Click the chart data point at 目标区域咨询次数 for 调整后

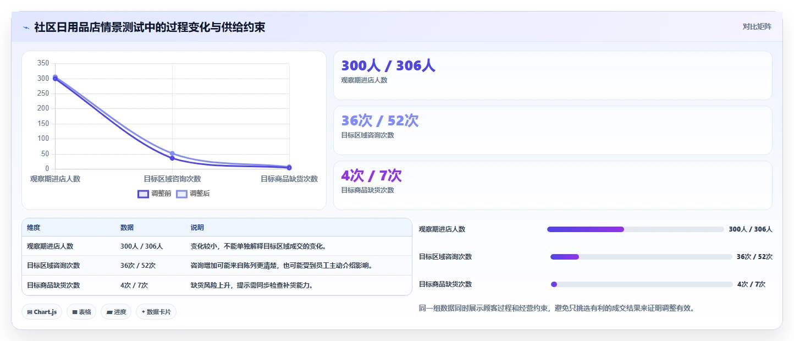[x=172, y=153]
